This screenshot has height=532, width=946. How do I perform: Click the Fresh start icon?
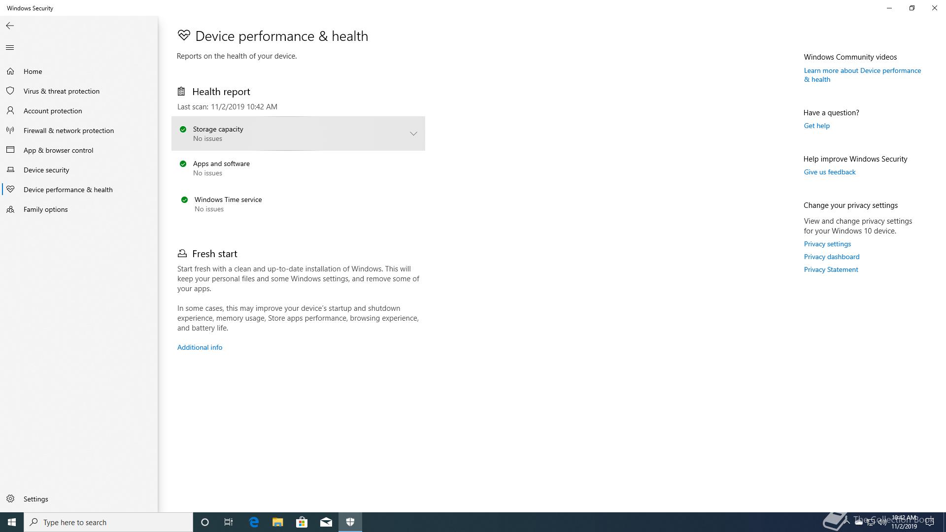tap(182, 254)
